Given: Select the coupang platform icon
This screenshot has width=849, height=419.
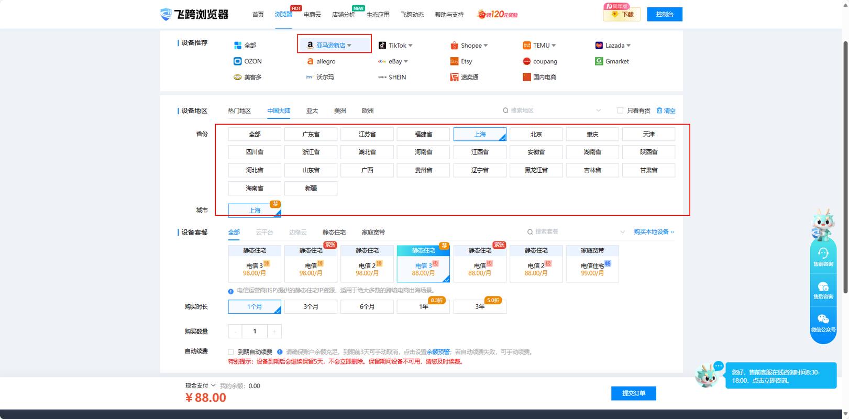Looking at the screenshot, I should coord(527,61).
